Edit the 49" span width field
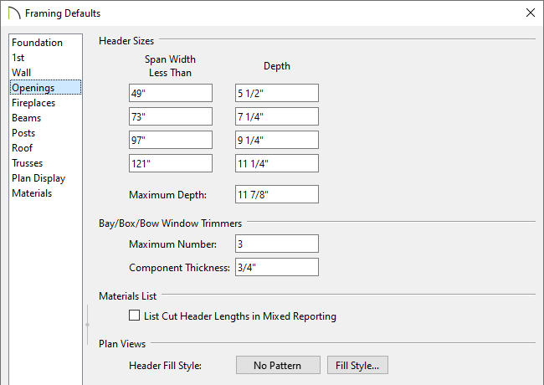The image size is (544, 385). coord(171,93)
